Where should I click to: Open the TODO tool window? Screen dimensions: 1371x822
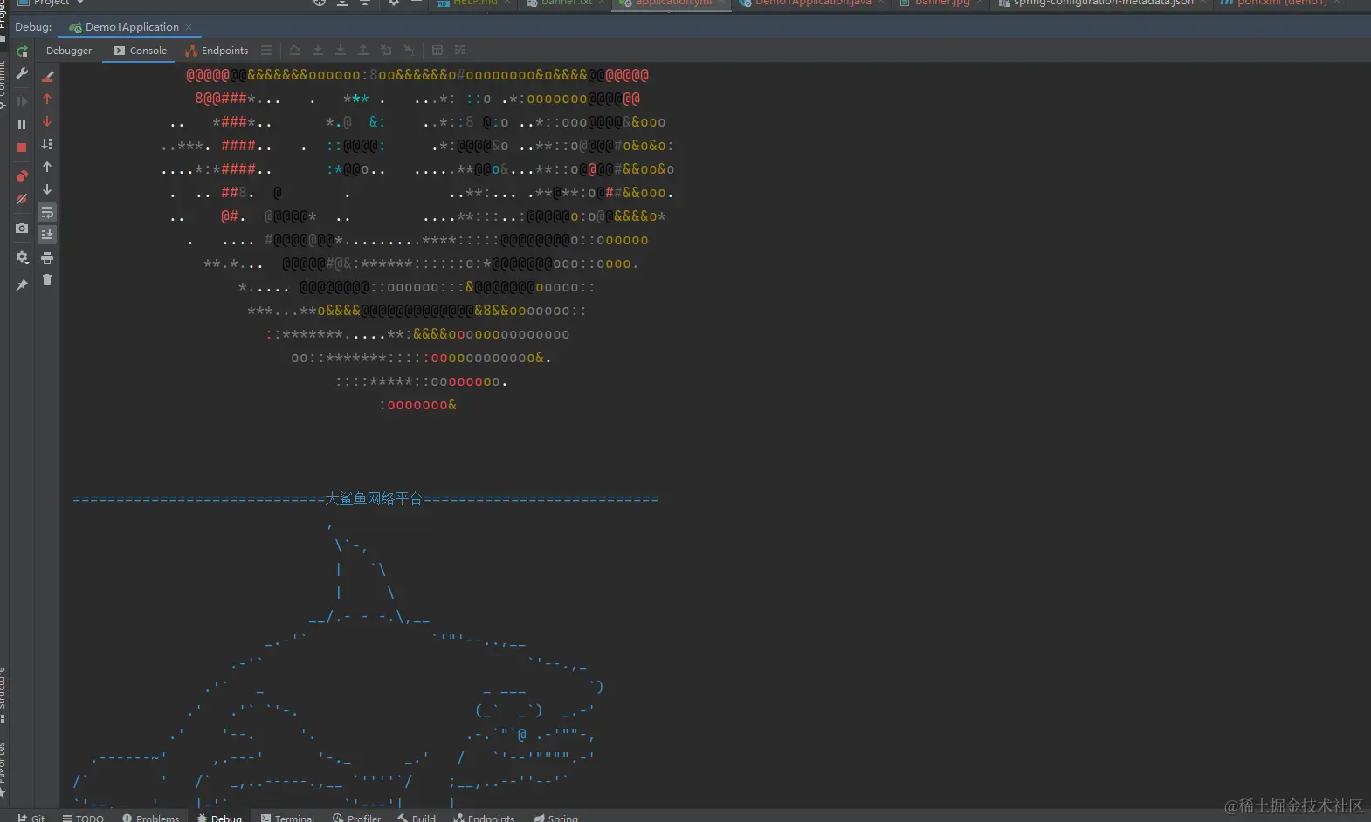click(83, 816)
